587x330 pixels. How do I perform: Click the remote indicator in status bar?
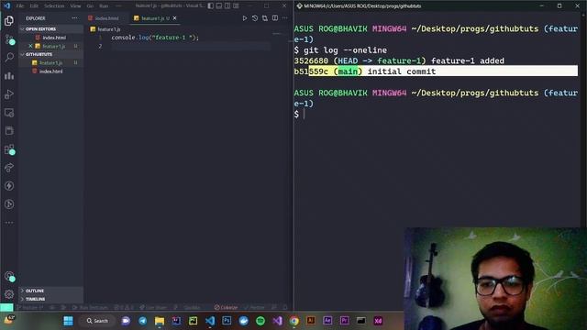(6, 307)
